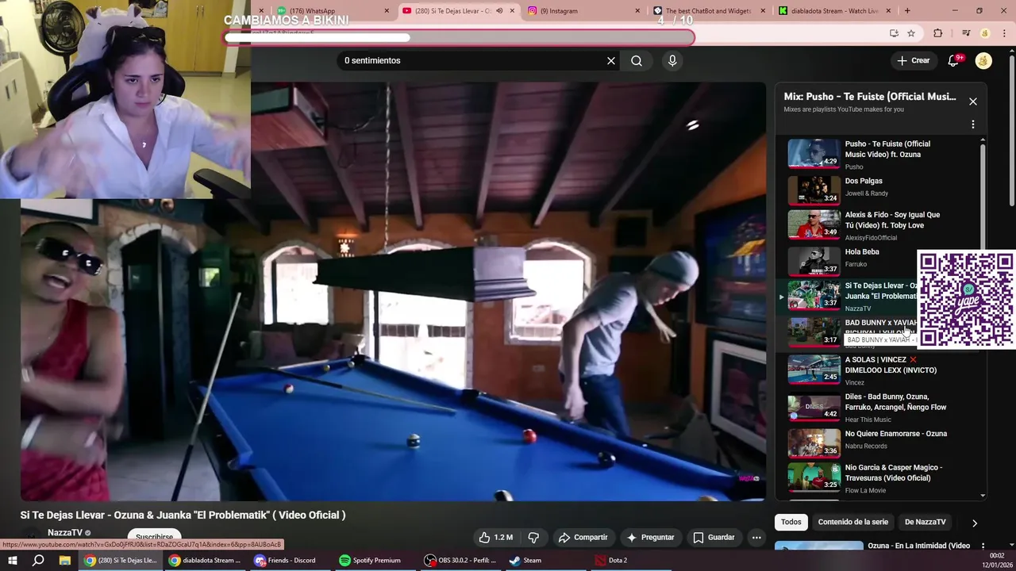This screenshot has width=1016, height=571.
Task: Select the De NazzaTV filter chip
Action: tap(925, 522)
